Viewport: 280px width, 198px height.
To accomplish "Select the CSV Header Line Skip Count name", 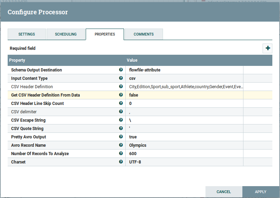I will [38, 104].
